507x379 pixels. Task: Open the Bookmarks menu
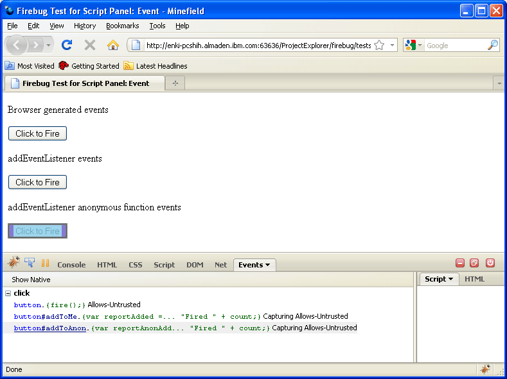pyautogui.click(x=122, y=26)
